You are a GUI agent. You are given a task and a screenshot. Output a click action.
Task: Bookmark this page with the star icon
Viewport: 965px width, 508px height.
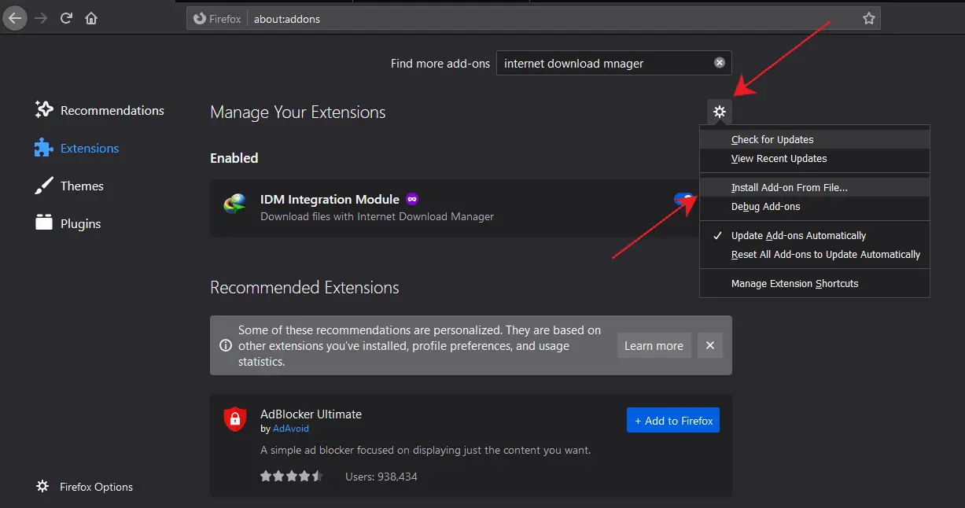pyautogui.click(x=869, y=18)
